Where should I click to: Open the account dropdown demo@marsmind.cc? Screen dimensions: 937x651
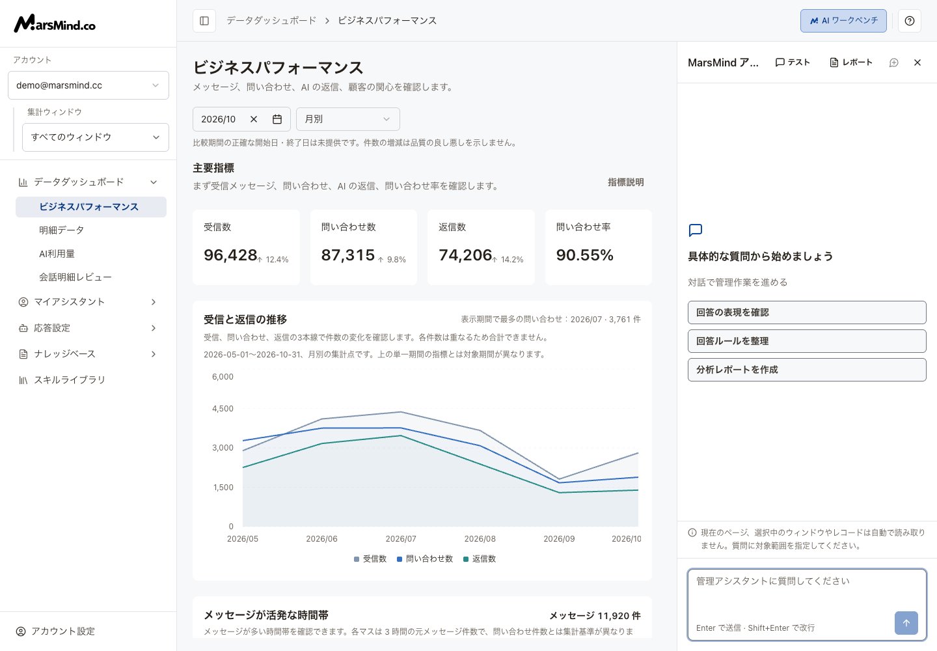(x=88, y=85)
